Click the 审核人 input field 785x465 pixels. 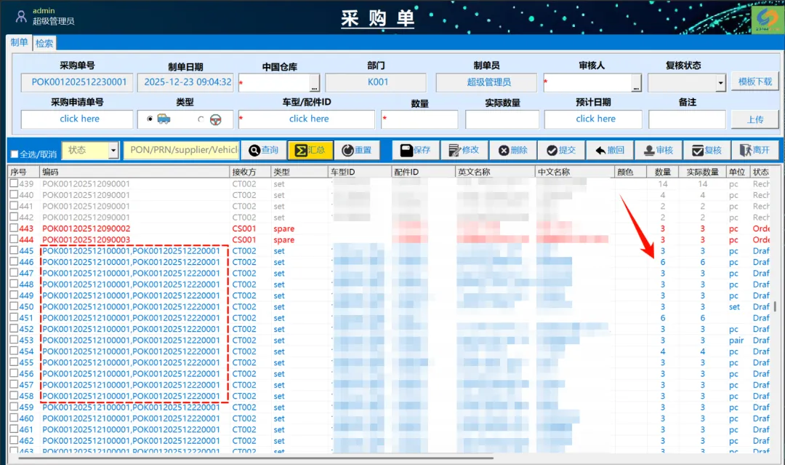[x=588, y=83]
